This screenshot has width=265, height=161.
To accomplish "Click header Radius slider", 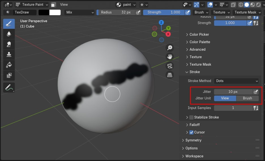I will 116,12.
